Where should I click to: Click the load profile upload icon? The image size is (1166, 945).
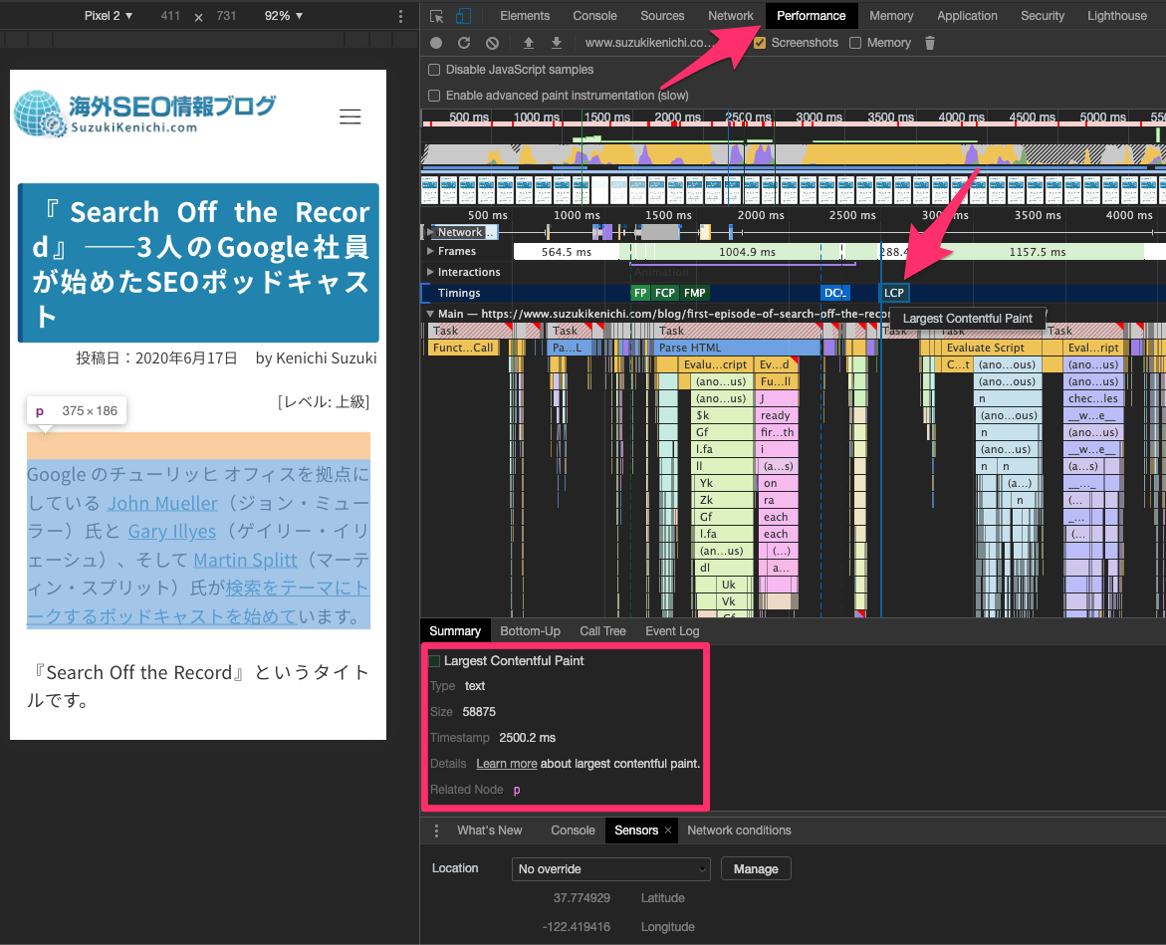click(528, 43)
